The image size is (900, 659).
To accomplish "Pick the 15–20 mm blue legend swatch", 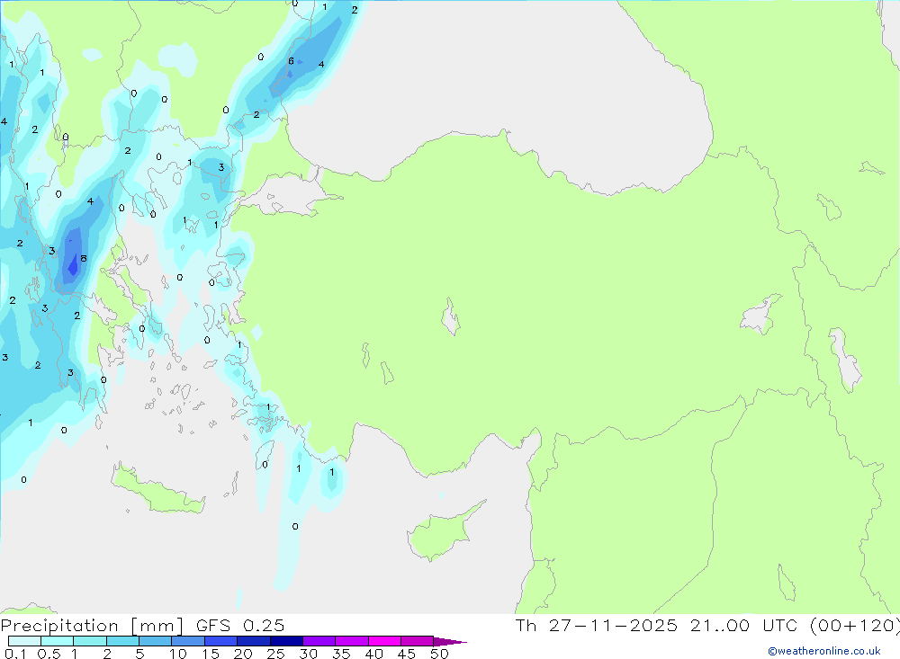I will coord(220,641).
